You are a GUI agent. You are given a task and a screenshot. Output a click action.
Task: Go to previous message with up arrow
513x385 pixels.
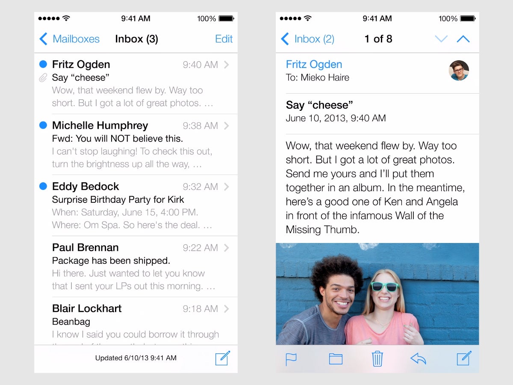463,39
